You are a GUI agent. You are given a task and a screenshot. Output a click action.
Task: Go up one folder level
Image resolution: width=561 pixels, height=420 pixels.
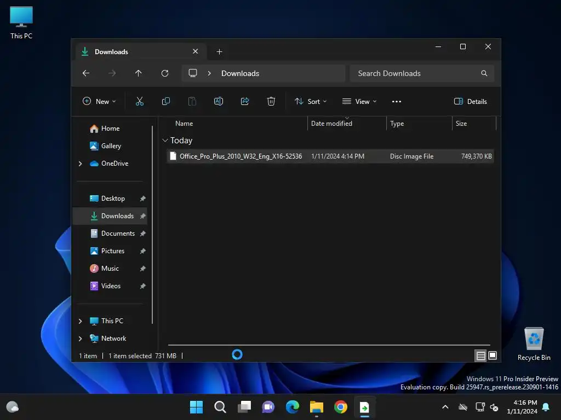click(x=139, y=73)
